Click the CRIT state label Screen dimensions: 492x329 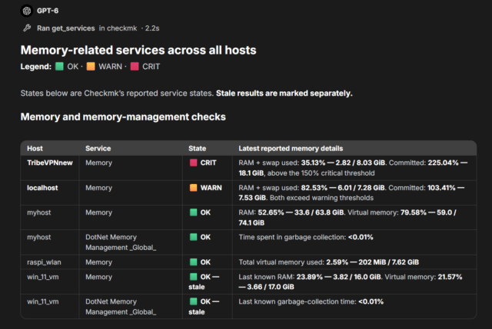[x=208, y=163]
